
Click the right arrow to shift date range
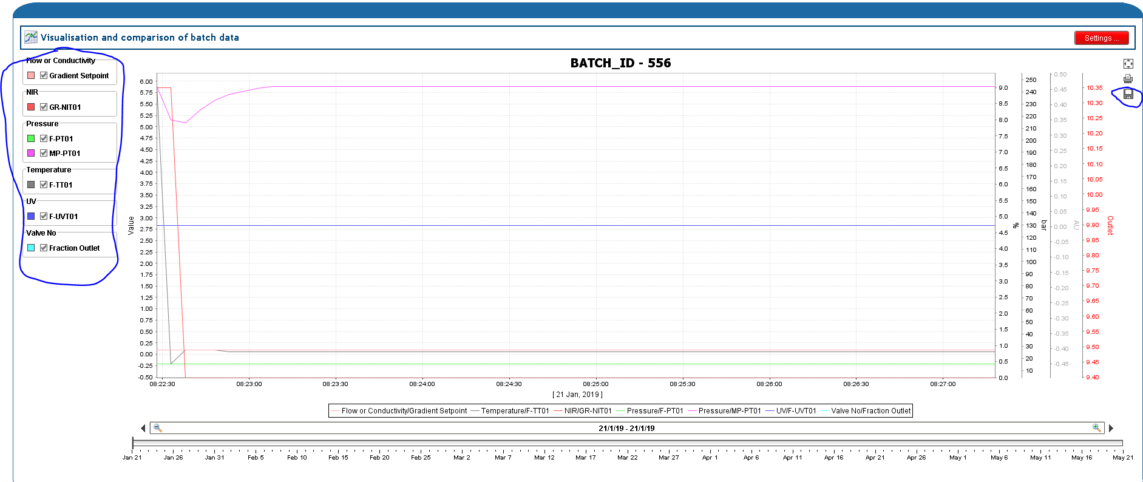[1111, 428]
